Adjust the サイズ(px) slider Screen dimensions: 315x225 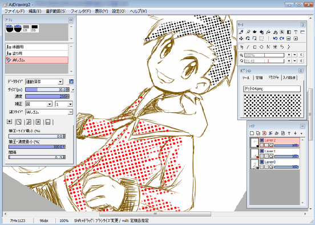pos(47,89)
